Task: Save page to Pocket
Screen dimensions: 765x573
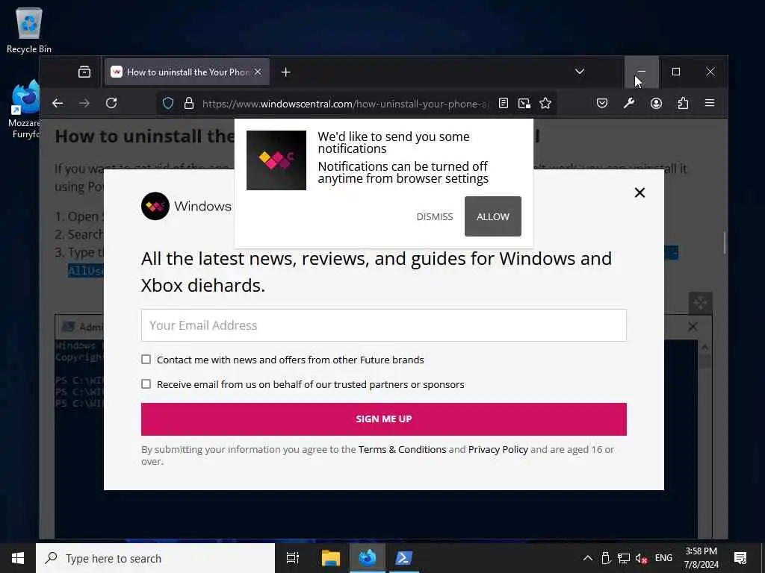Action: [x=602, y=103]
